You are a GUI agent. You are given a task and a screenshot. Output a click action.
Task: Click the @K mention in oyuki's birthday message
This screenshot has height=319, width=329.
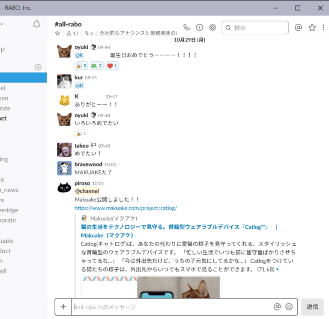click(x=79, y=55)
